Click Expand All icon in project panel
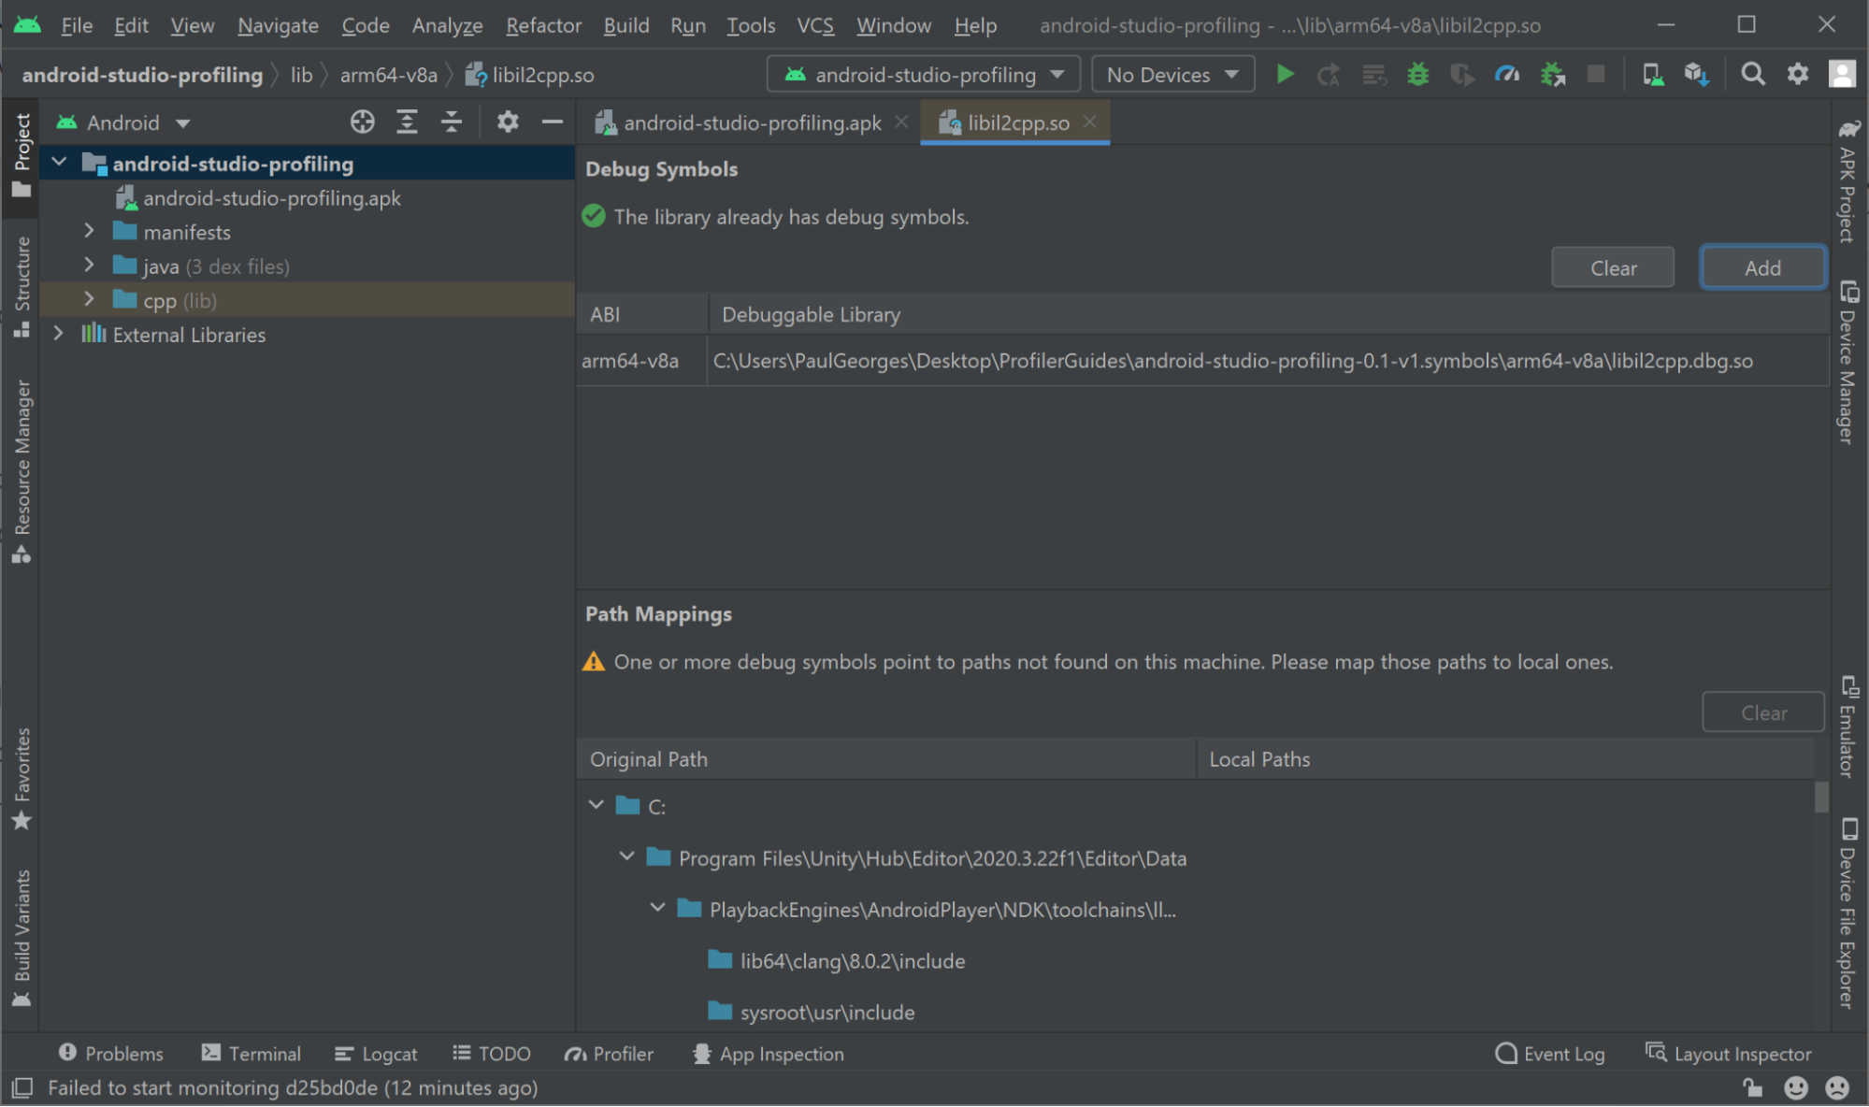 click(407, 122)
